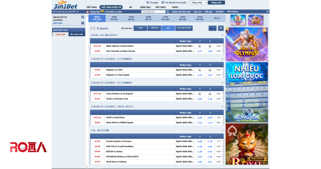Expand +20 markets for Zero Tenacity match
This screenshot has height=169, width=321.
[x=219, y=51]
